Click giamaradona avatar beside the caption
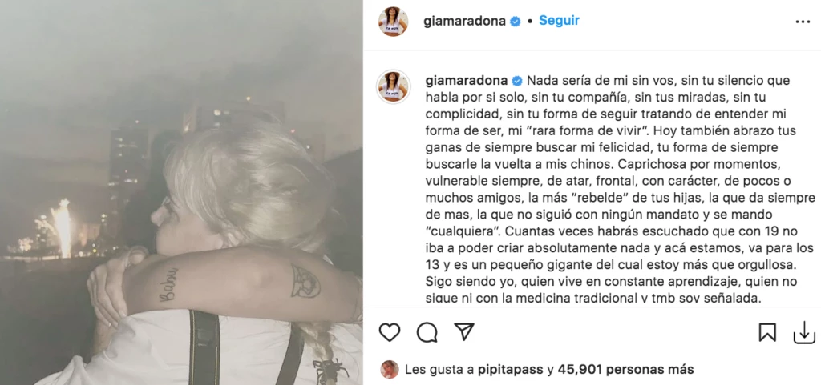The width and height of the screenshot is (821, 385). (393, 86)
